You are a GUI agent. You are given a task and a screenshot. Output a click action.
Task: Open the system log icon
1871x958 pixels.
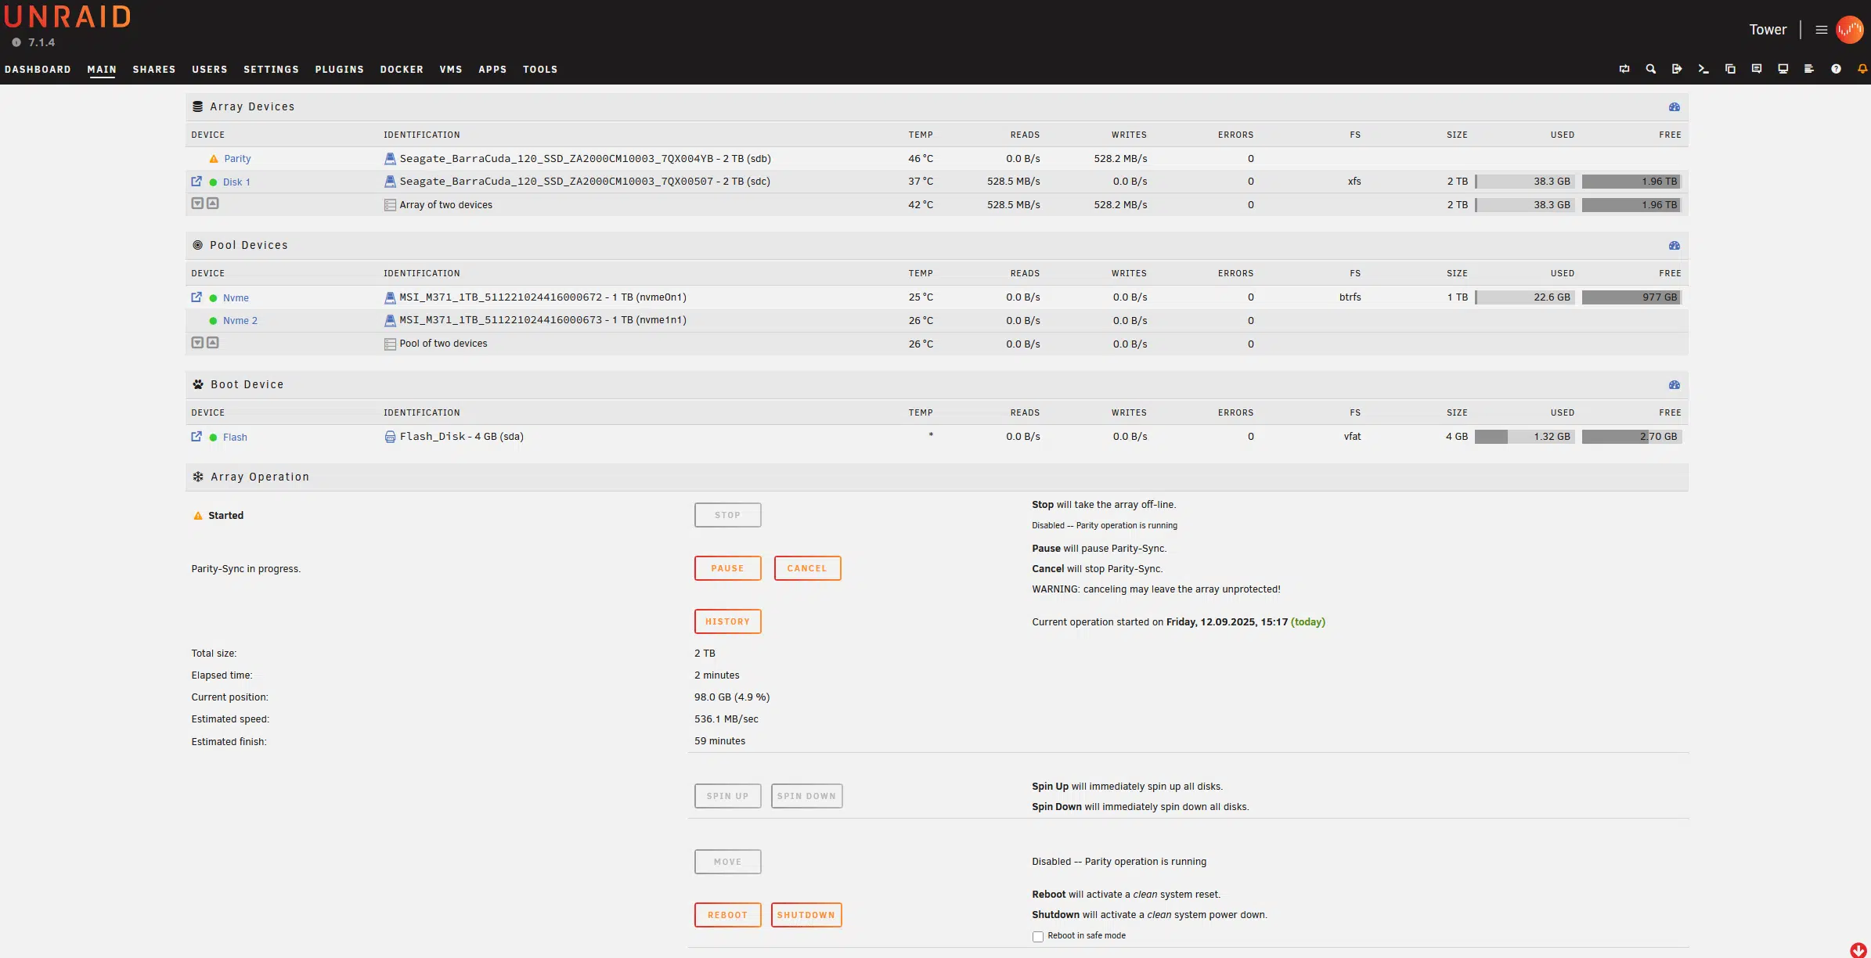pos(1808,70)
